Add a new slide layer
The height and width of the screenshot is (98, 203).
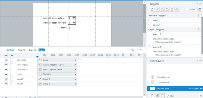(x=152, y=96)
